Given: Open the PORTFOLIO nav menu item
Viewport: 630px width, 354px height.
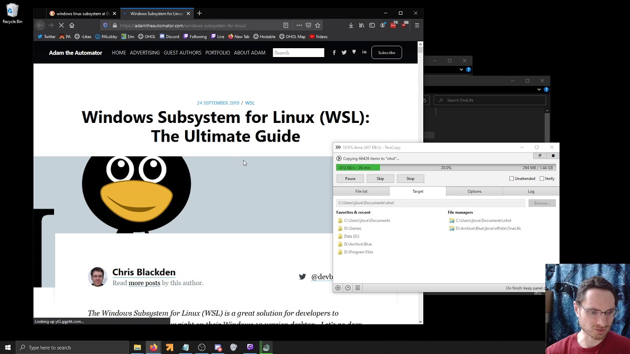Looking at the screenshot, I should [x=218, y=53].
